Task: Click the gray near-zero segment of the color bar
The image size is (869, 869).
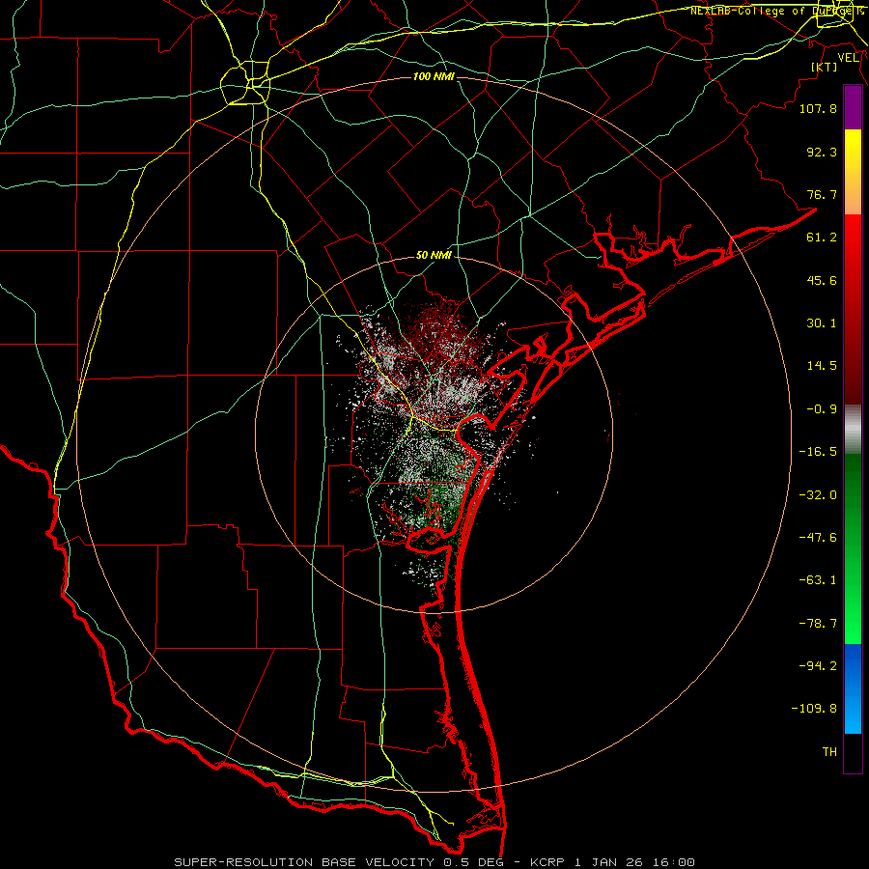Action: [x=853, y=430]
